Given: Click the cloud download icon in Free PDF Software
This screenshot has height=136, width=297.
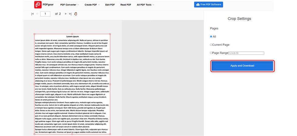Looking at the screenshot, I should [x=198, y=5].
